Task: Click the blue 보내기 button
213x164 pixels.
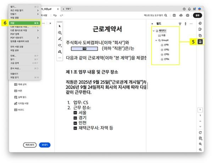Action: click(x=45, y=145)
